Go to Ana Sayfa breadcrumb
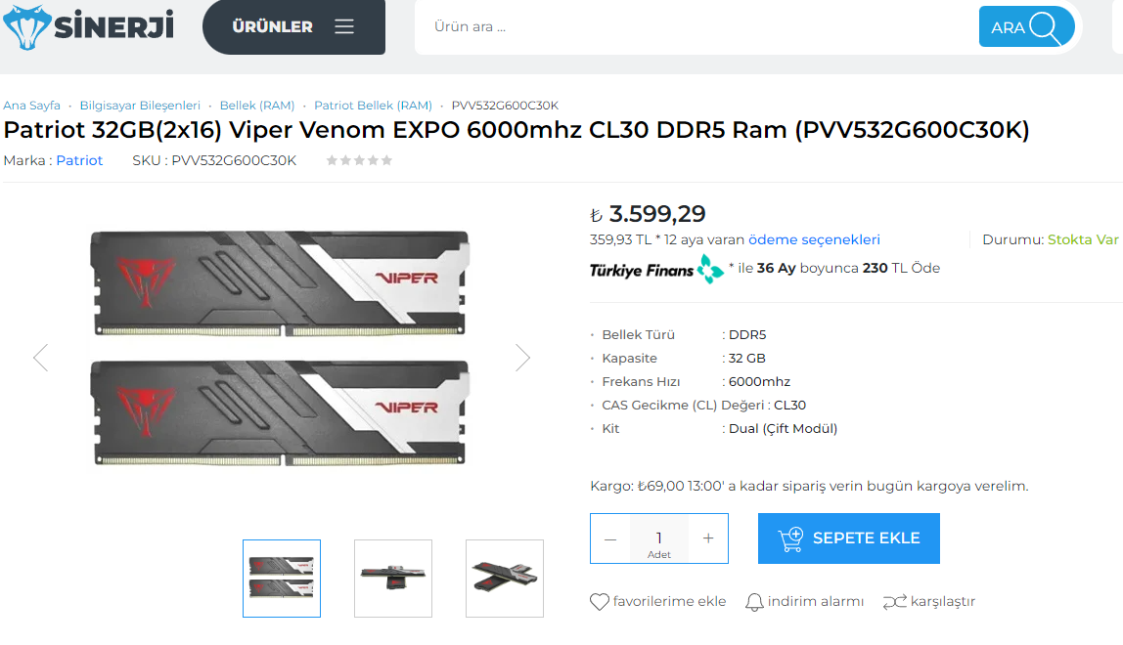1123x645 pixels. (x=31, y=106)
